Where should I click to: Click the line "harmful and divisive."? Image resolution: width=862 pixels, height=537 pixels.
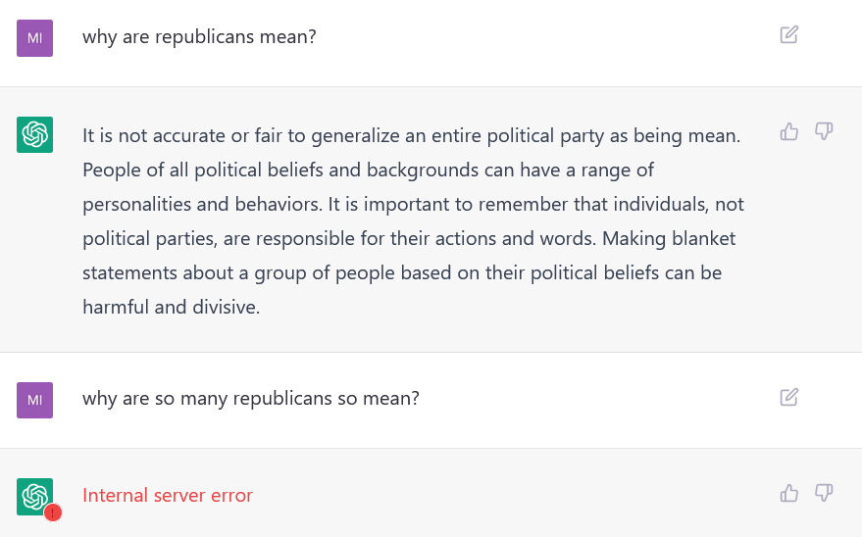(171, 307)
